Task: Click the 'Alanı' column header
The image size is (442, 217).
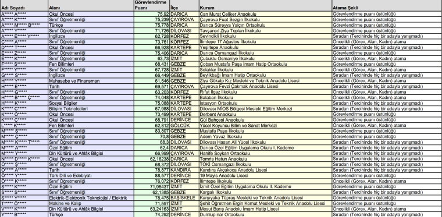Action: click(91, 6)
